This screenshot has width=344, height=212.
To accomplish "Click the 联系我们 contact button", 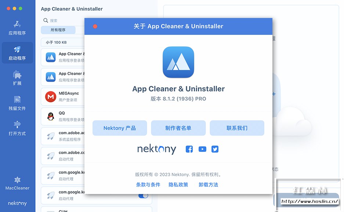I will click(x=237, y=128).
